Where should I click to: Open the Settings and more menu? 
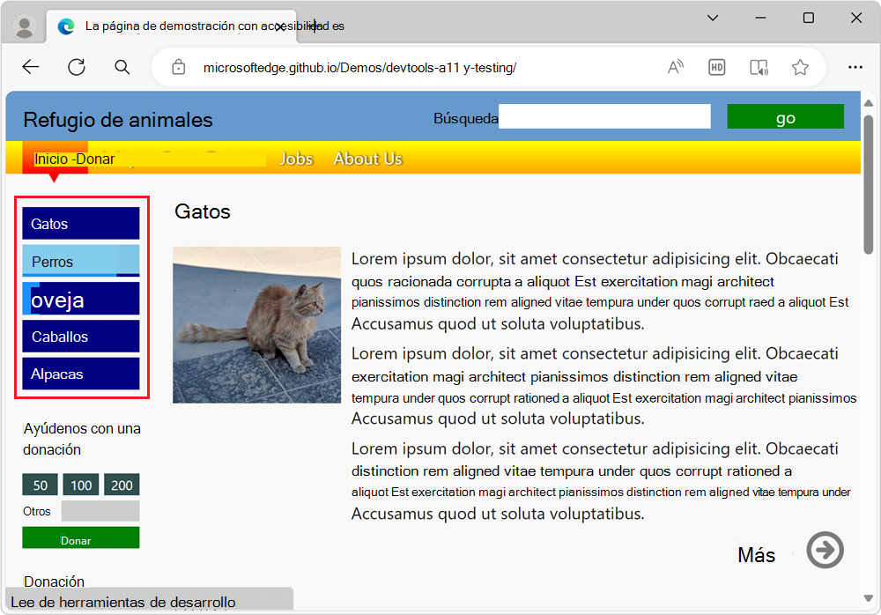pos(855,67)
